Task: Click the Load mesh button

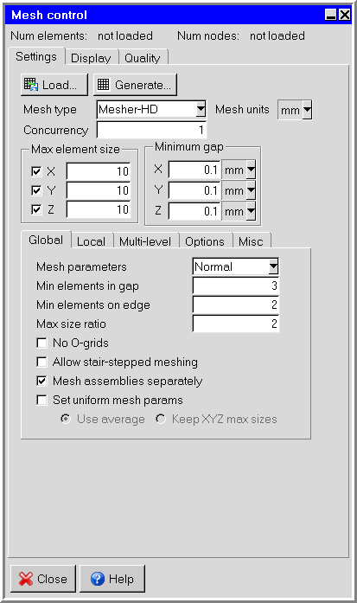Action: click(54, 85)
